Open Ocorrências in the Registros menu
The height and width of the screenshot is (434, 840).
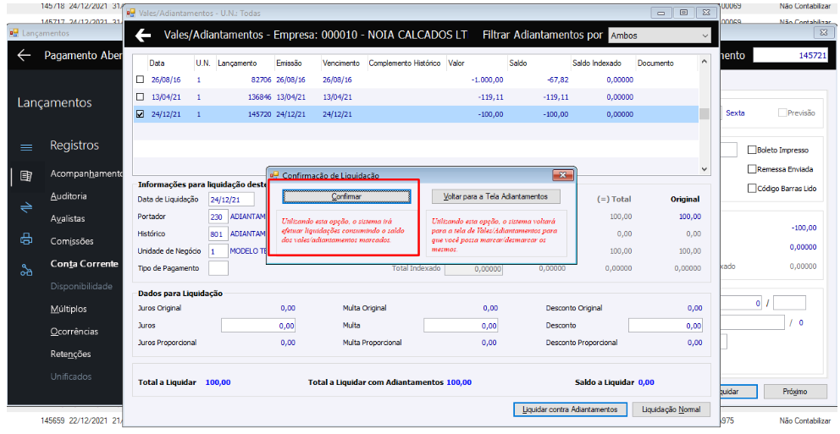[x=74, y=332]
